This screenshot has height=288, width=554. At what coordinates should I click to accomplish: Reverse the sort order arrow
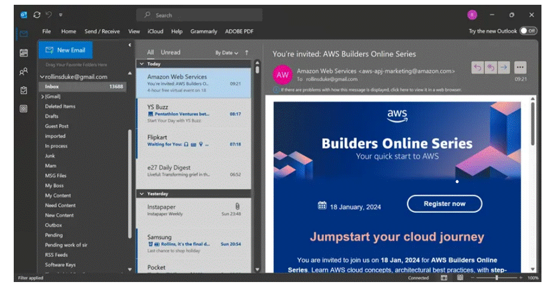[x=247, y=53]
